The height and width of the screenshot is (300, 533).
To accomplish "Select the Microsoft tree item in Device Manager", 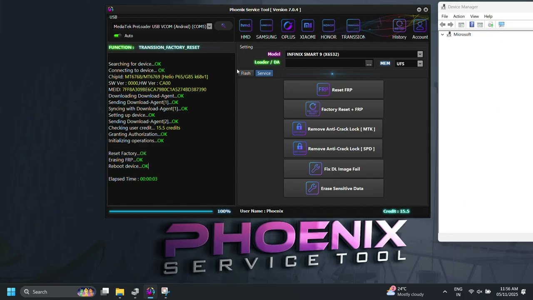I will click(462, 35).
